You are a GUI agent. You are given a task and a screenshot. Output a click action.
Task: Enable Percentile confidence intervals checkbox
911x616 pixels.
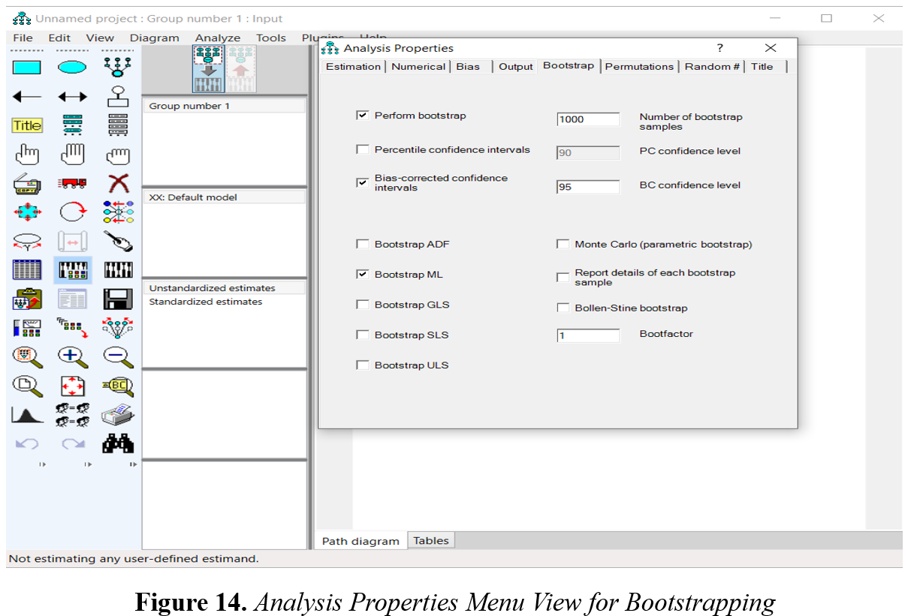tap(363, 149)
